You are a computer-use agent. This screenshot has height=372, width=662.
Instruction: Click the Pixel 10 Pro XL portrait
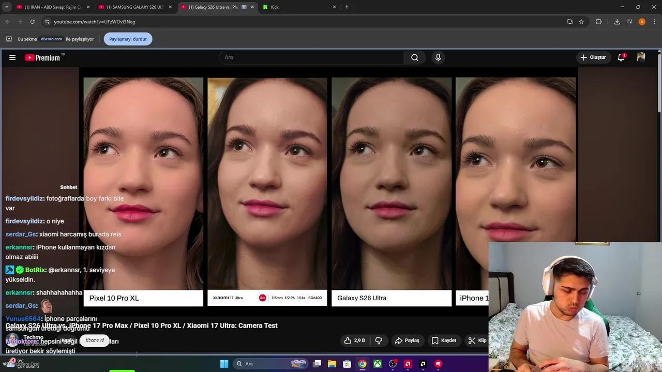143,183
